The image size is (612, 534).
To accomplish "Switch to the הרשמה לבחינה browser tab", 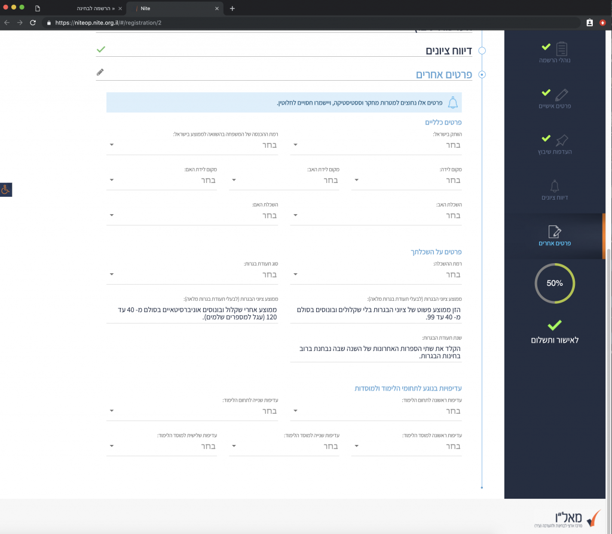I will 96,8.
